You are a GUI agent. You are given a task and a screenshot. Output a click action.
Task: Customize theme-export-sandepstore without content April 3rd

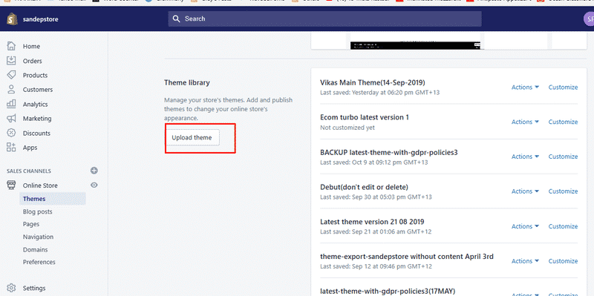point(563,261)
